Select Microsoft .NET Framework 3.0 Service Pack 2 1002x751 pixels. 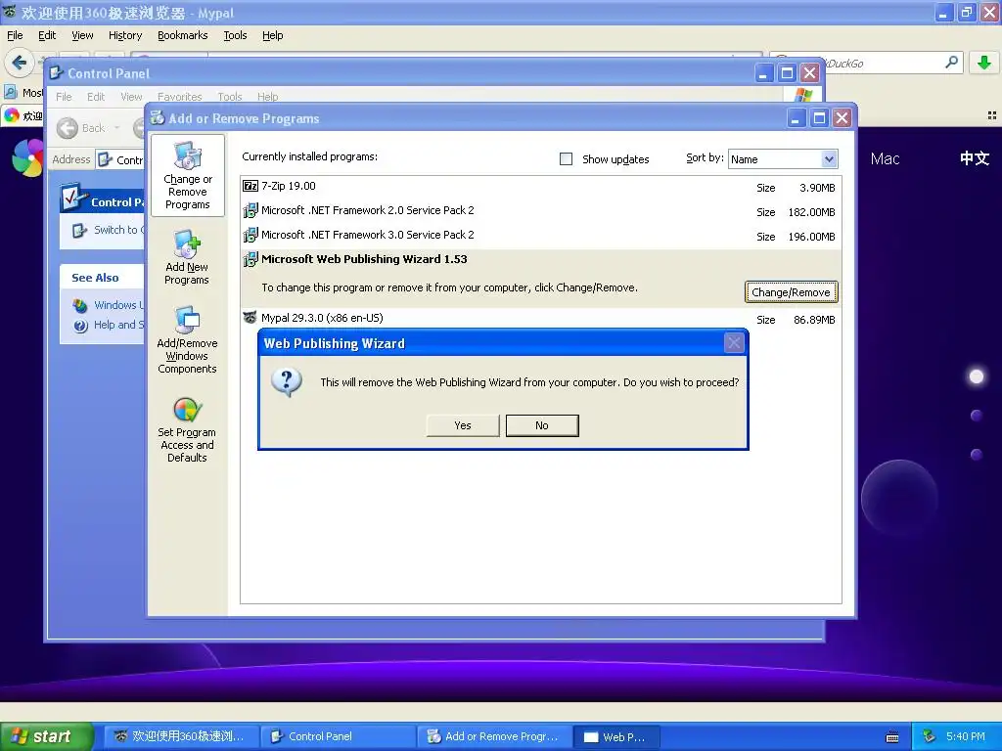368,235
